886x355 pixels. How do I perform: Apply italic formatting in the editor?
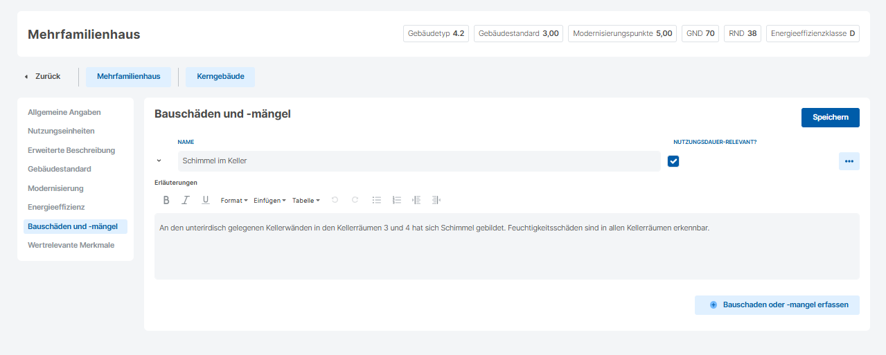[186, 200]
